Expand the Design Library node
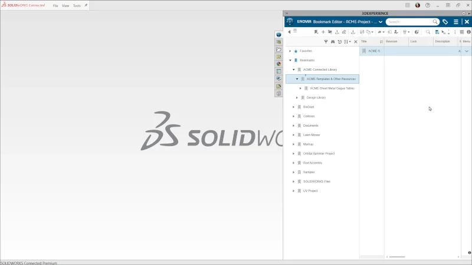The height and width of the screenshot is (265, 472). click(x=297, y=98)
